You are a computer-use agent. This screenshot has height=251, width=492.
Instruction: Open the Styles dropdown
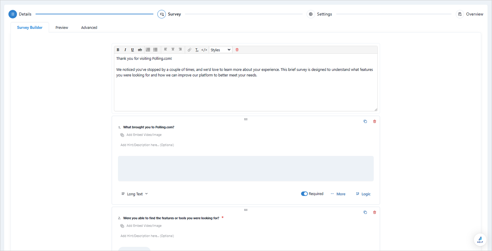221,50
